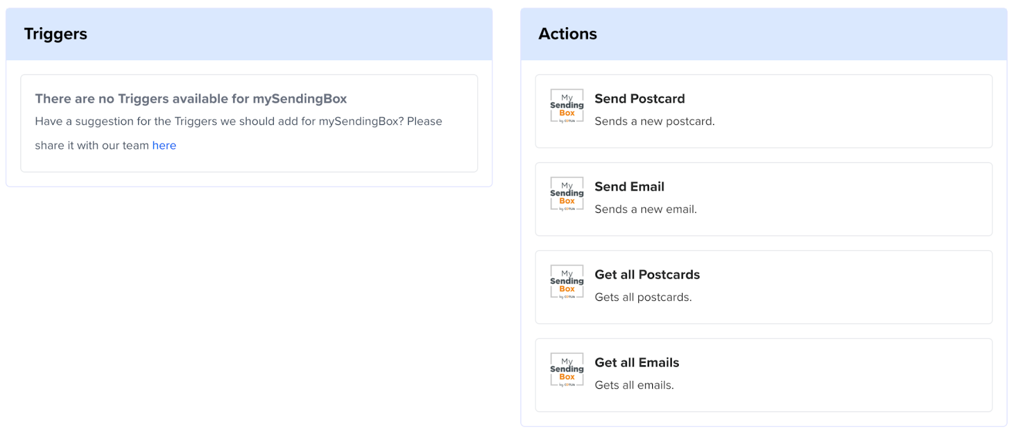Click the mySendingBox icon beside Get all Postcards

(567, 282)
